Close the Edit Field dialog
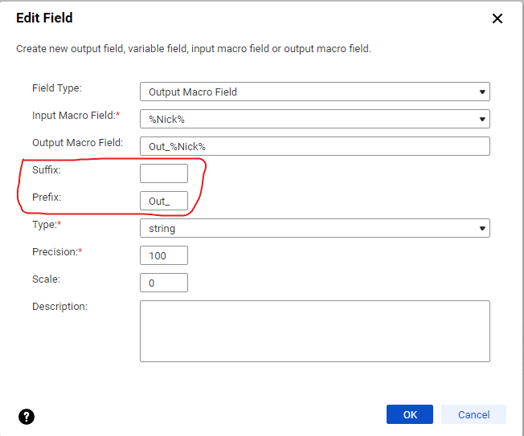 pos(497,18)
